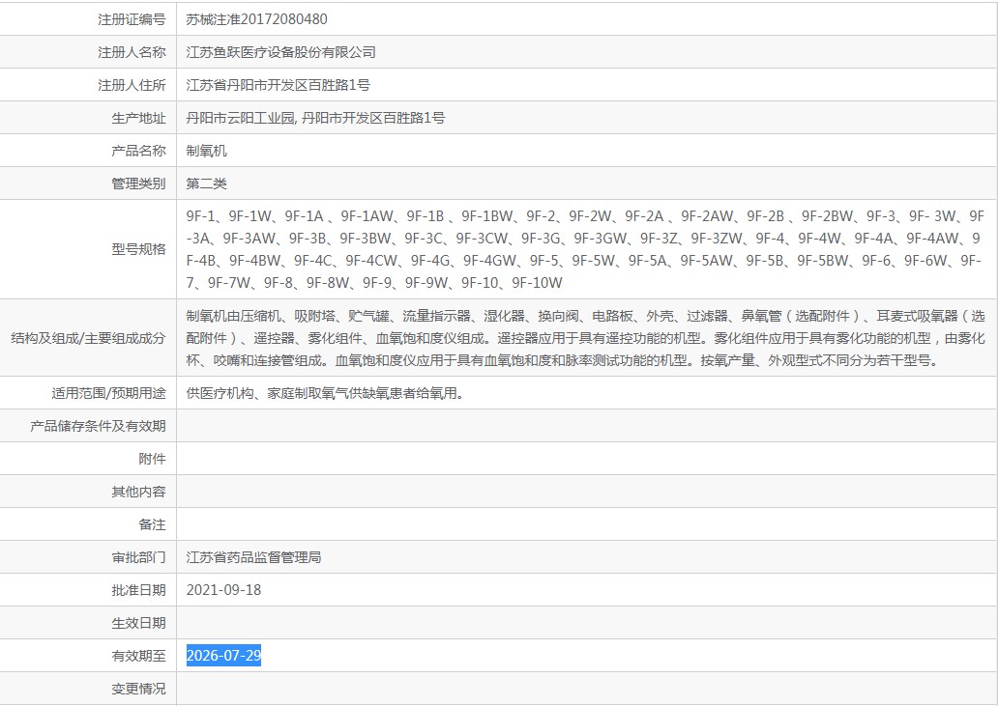Click the 产品名称 label
This screenshot has height=706, width=998.
point(138,151)
